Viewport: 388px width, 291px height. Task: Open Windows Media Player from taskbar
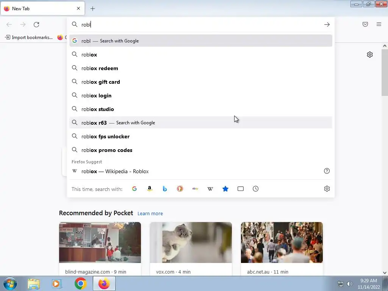pos(57,283)
